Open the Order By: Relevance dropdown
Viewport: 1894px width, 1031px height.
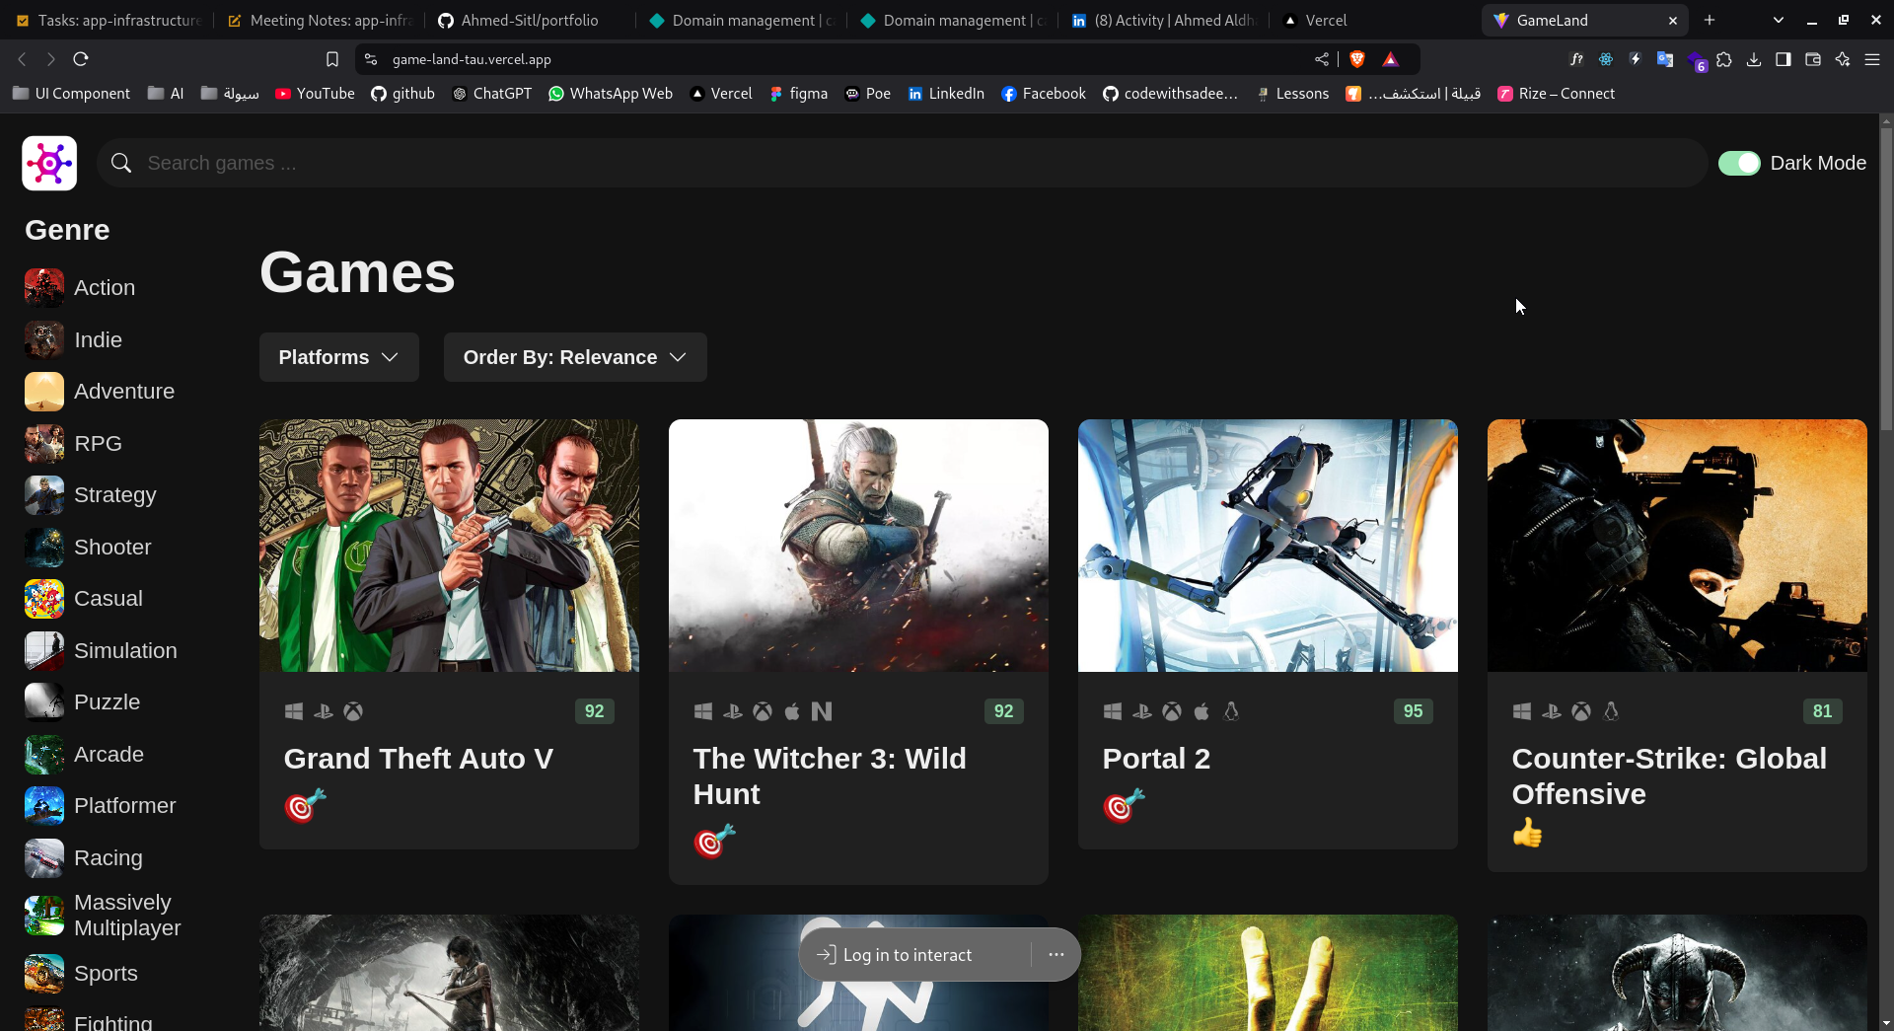575,357
